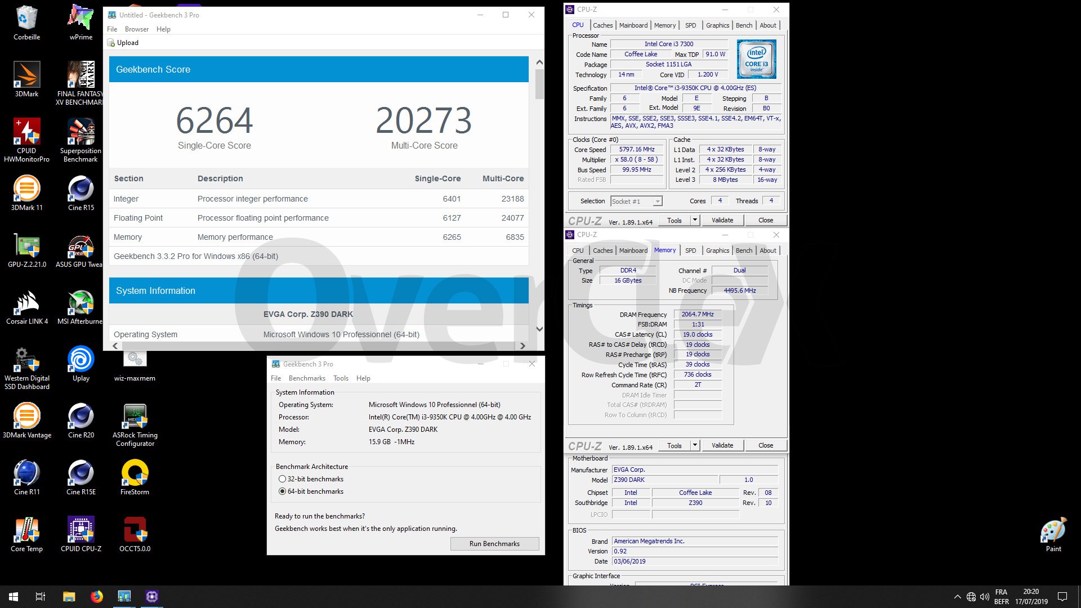
Task: Expand Tools dropdown arrow in CPU-Z Memory window
Action: pos(695,445)
